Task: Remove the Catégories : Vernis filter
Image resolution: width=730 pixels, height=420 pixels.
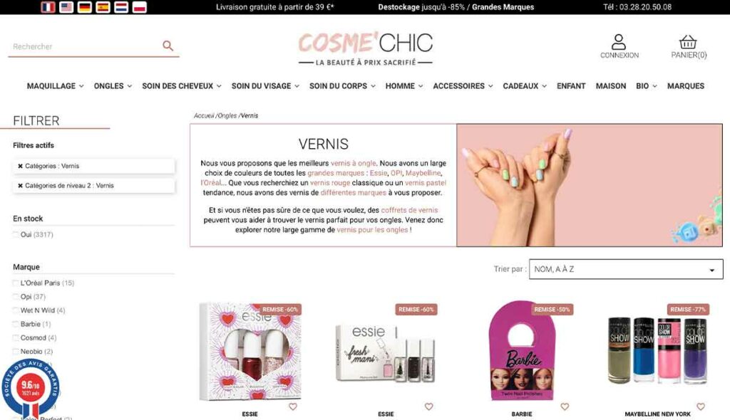Action: (x=20, y=166)
